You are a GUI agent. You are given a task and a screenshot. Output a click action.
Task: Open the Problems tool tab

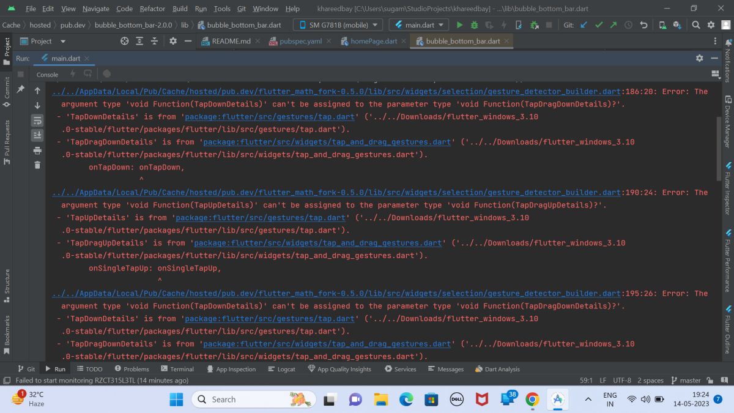[131, 369]
